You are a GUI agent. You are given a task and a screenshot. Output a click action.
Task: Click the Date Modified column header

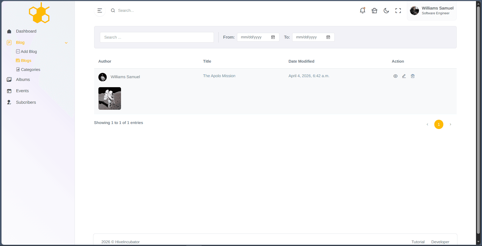click(301, 61)
